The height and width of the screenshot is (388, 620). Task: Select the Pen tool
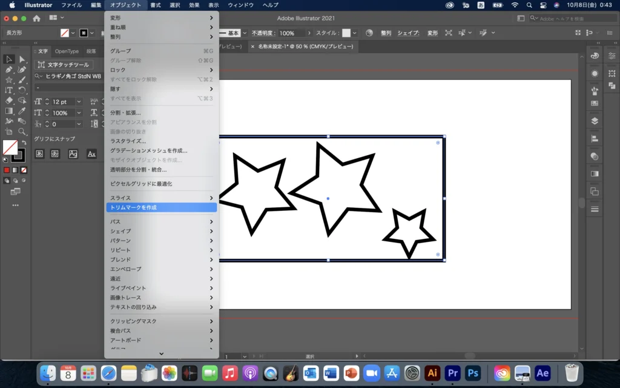9,70
